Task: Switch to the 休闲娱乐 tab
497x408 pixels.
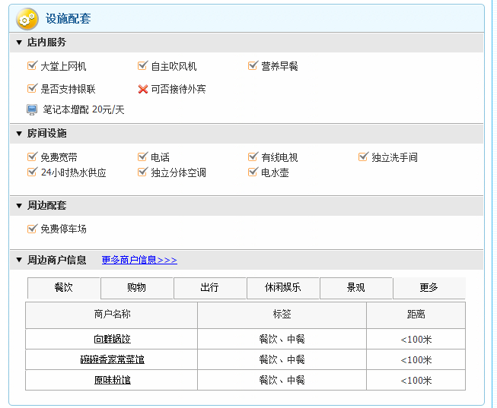Action: (283, 288)
